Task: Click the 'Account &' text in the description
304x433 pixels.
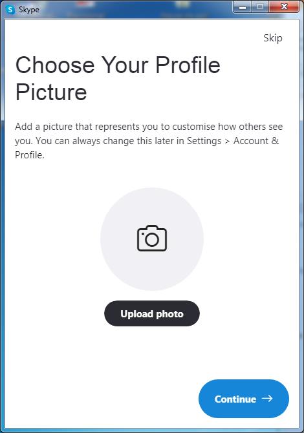Action: coord(256,140)
